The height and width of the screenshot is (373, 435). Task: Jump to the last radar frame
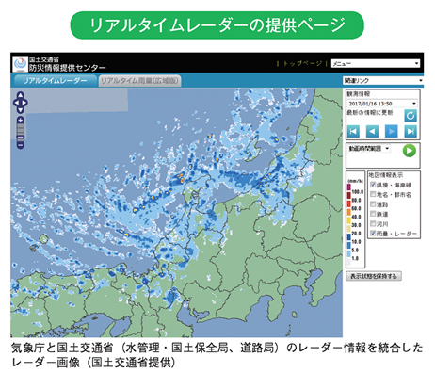tap(411, 131)
